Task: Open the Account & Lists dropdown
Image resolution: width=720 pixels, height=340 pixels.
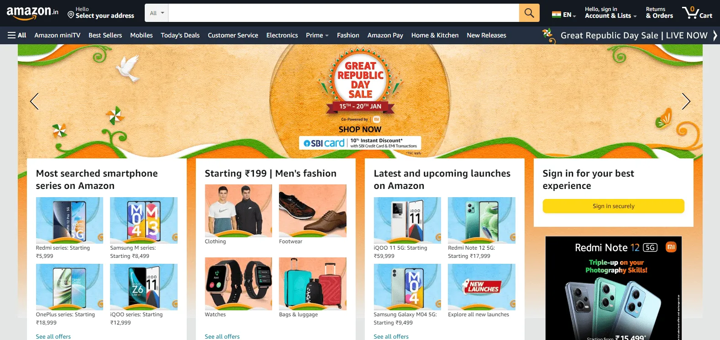Action: click(610, 13)
